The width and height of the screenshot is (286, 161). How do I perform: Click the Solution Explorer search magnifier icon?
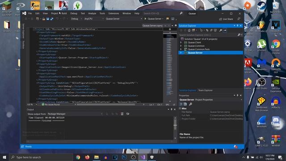(x=239, y=35)
